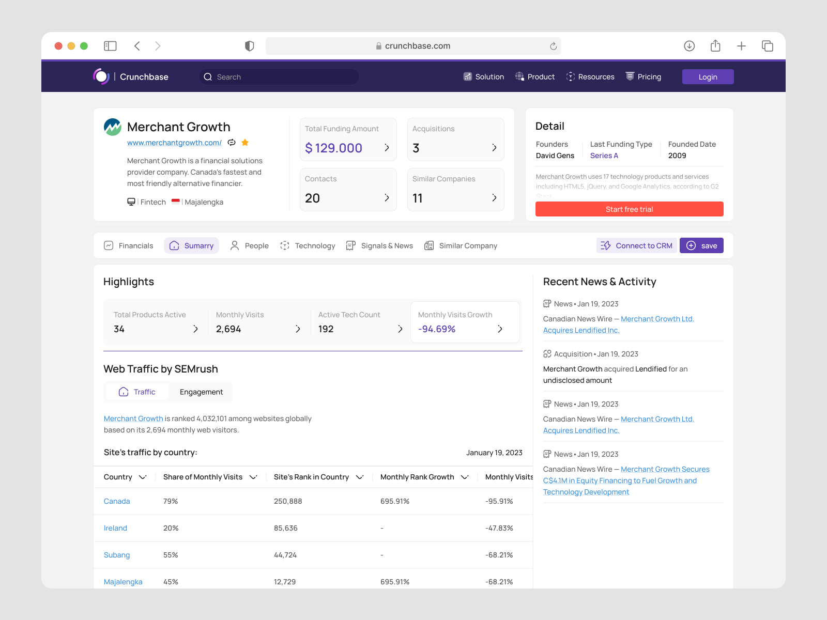Open Site's Rank in Country dropdown
The image size is (827, 620).
[360, 477]
